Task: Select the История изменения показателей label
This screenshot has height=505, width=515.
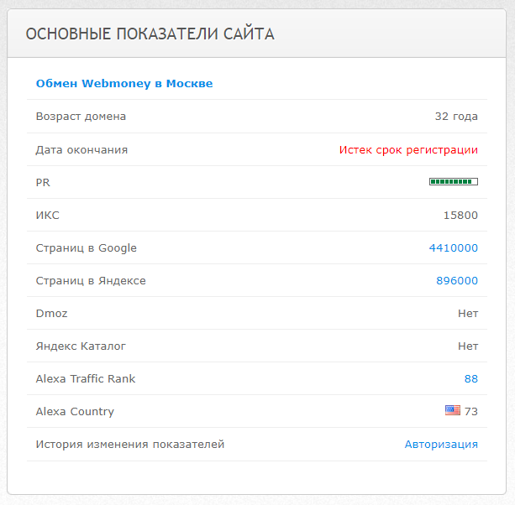Action: coord(130,445)
